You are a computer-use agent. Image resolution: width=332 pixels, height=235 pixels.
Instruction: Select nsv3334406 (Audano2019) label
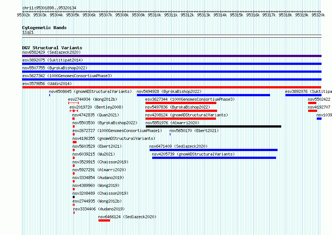[x=99, y=209]
